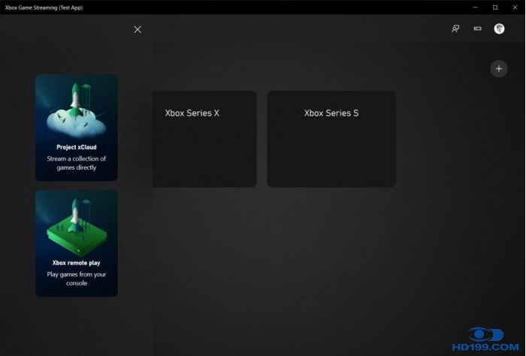Click the console icon in the top bar

click(477, 29)
